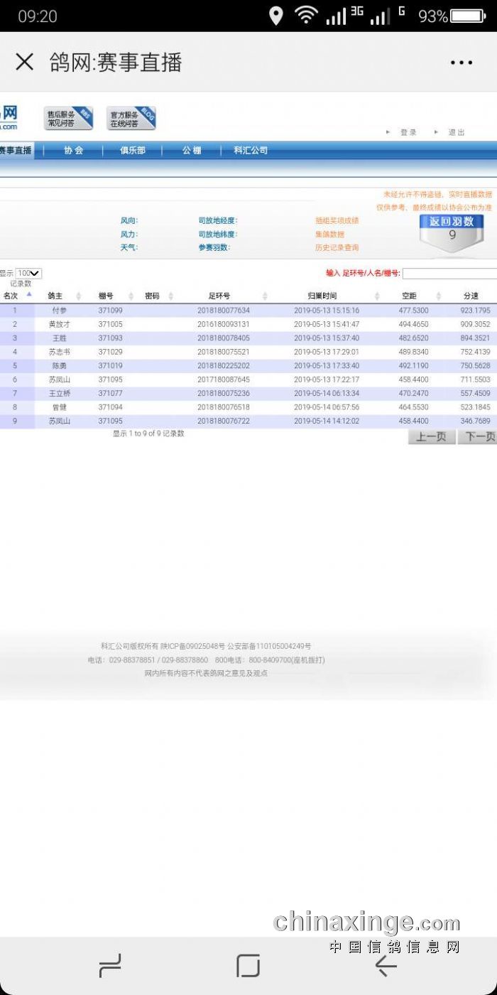Viewport: 497px width, 995px height.
Task: Select owner name 陈勇 in row 5
Action: tap(60, 366)
